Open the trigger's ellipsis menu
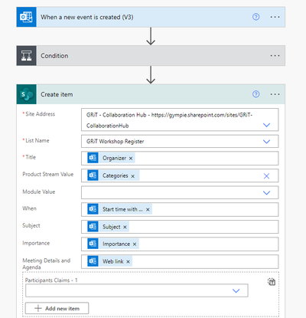This screenshot has width=306, height=318. click(x=275, y=17)
